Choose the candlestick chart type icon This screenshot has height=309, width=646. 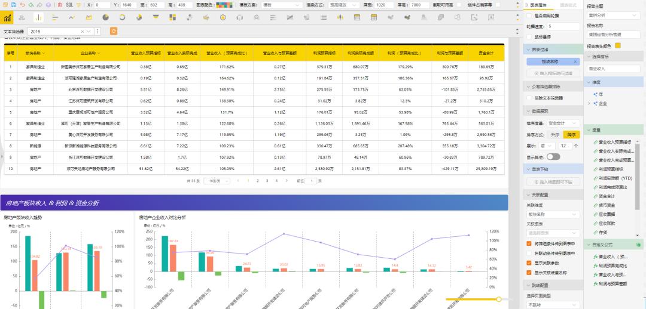(340, 18)
